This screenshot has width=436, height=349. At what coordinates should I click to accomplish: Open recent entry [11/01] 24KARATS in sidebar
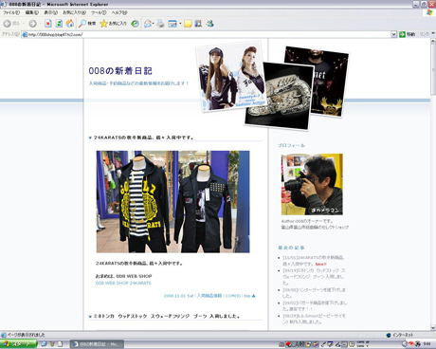coord(314,261)
